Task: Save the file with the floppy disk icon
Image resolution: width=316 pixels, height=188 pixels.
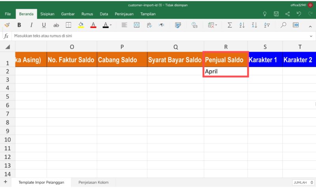Action: [x=276, y=14]
